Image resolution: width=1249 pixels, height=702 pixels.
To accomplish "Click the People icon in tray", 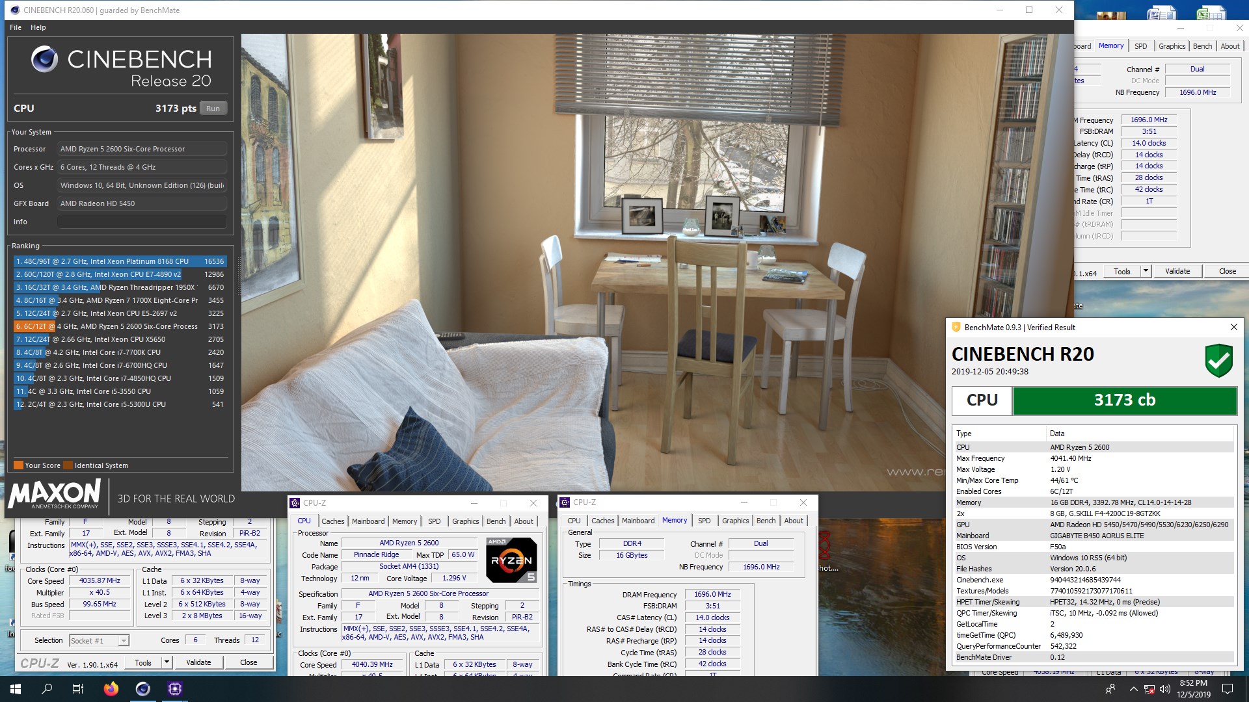I will coord(1110,689).
